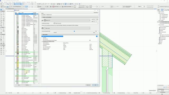Collapse the Planung toolbox section
Screen dimensions: 169x95
[1, 11]
